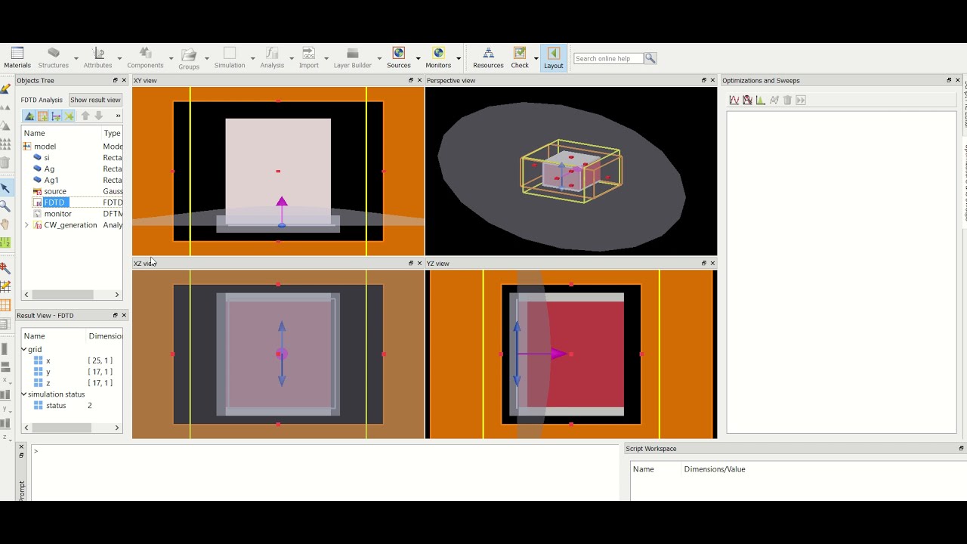967x544 pixels.
Task: Select the Ag object in Objects Tree
Action: (x=49, y=169)
